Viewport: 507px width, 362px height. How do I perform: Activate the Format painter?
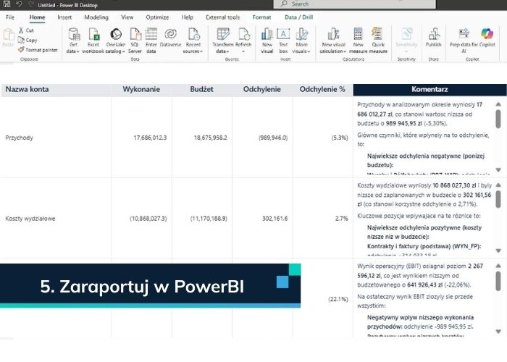pyautogui.click(x=38, y=50)
